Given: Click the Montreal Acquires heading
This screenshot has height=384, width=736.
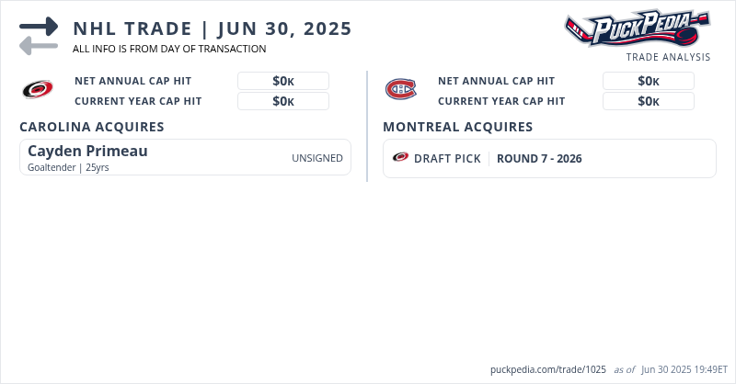Looking at the screenshot, I should (457, 127).
